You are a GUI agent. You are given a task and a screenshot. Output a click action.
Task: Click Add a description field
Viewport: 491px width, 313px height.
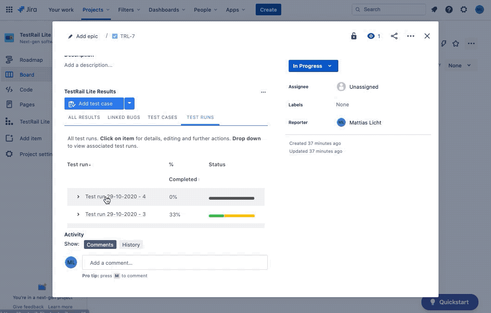[x=88, y=65]
